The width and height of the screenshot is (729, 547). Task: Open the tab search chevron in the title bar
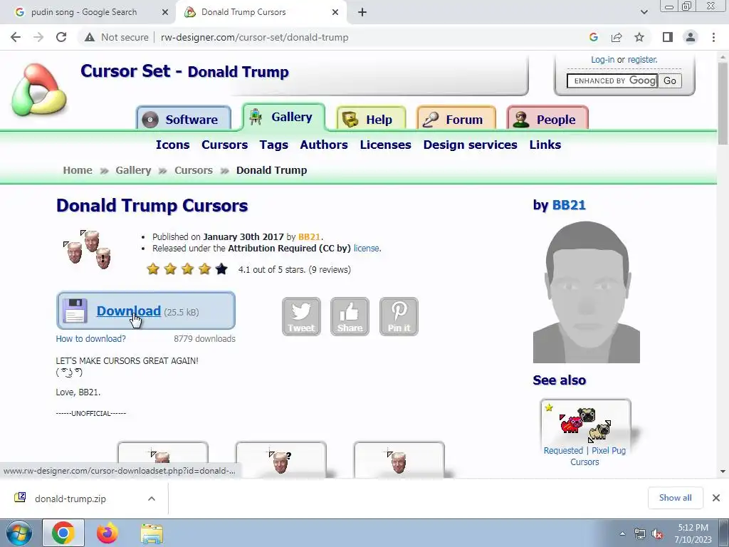[644, 12]
